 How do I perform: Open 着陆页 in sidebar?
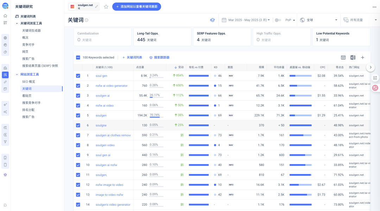click(27, 96)
